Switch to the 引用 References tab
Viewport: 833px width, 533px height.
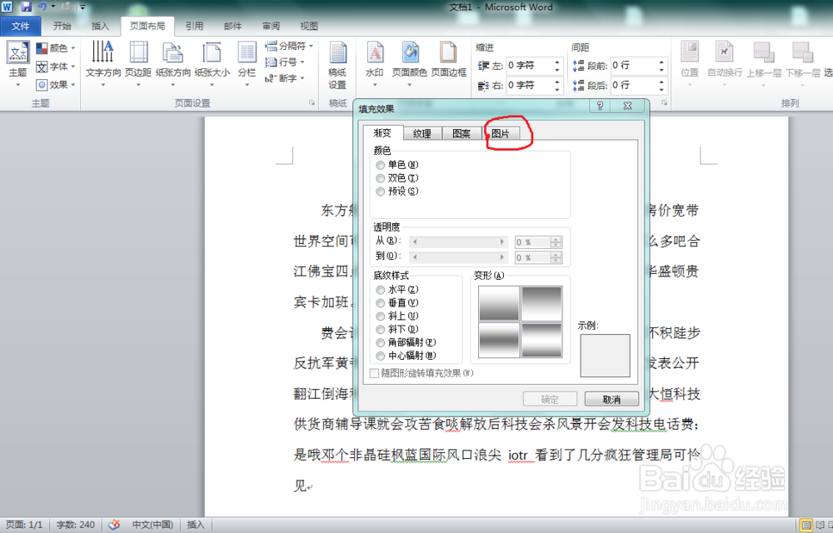click(194, 26)
